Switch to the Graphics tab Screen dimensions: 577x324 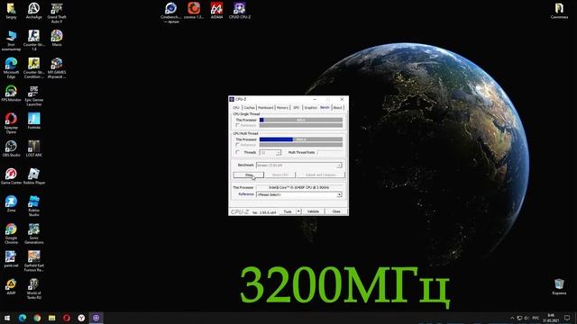tap(310, 108)
